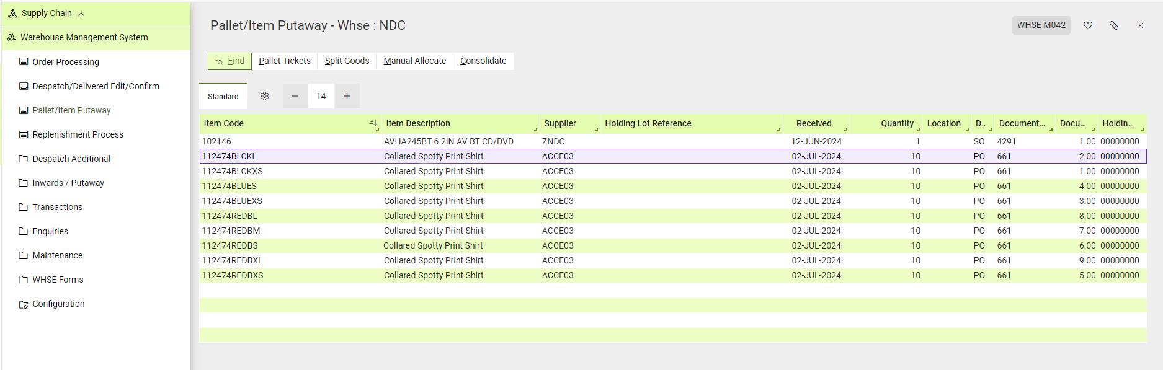Select the Standard view tab
Screen dimensions: 1163x370
coord(223,96)
